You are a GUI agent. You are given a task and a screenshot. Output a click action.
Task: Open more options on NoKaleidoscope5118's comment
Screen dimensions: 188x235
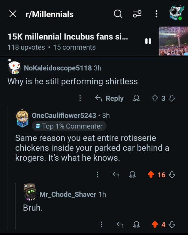click(x=80, y=99)
